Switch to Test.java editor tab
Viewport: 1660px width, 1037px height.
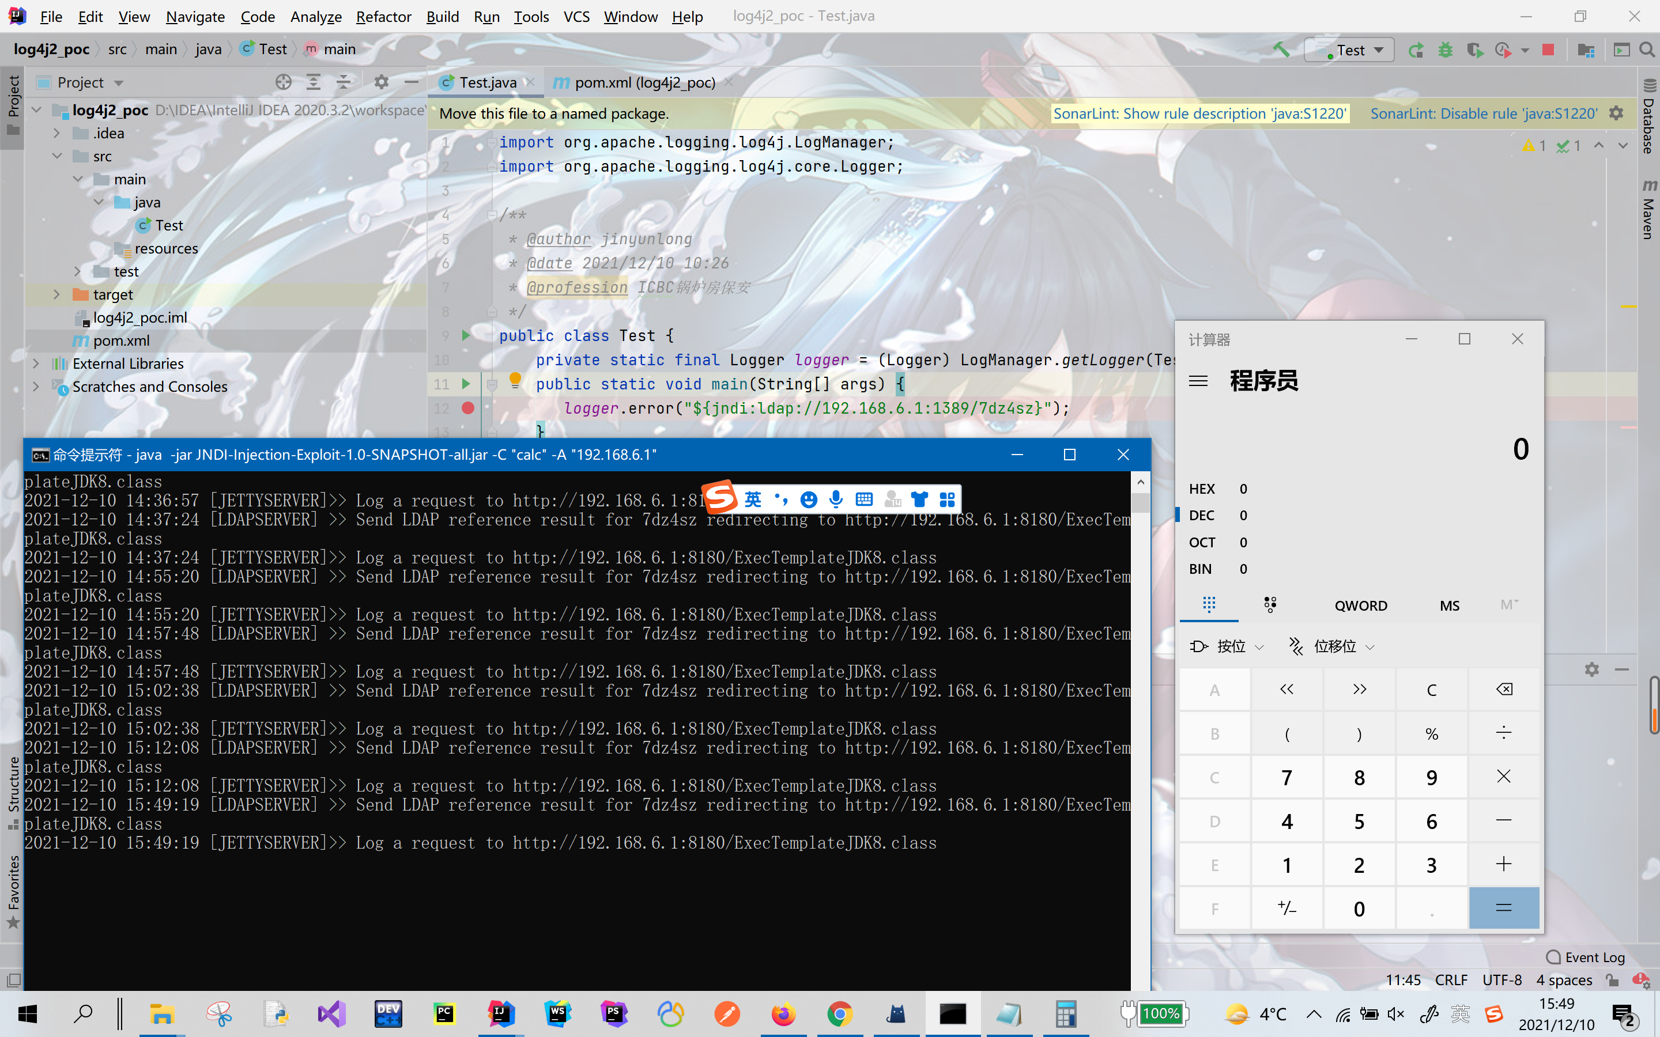point(487,82)
